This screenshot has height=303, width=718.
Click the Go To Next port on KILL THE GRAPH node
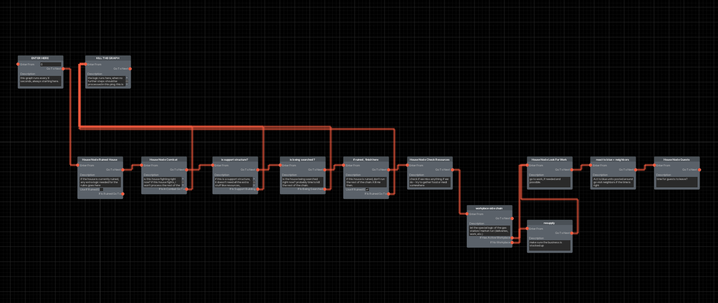(x=130, y=69)
